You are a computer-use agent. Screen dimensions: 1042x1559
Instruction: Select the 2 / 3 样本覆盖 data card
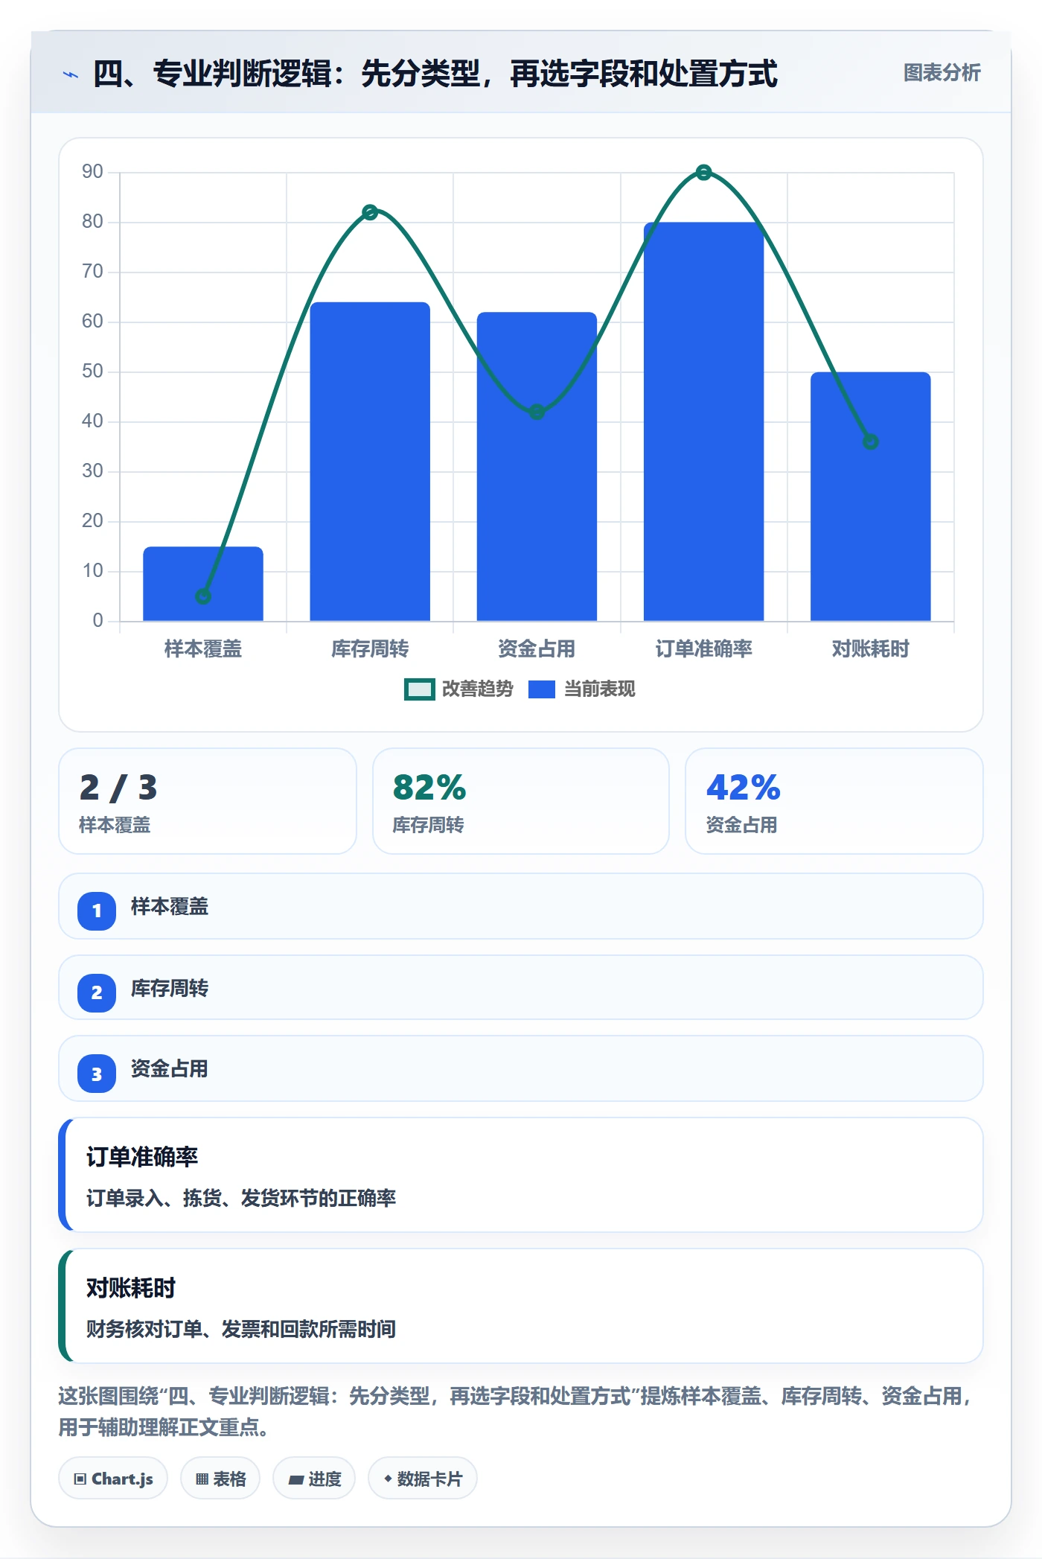(208, 801)
